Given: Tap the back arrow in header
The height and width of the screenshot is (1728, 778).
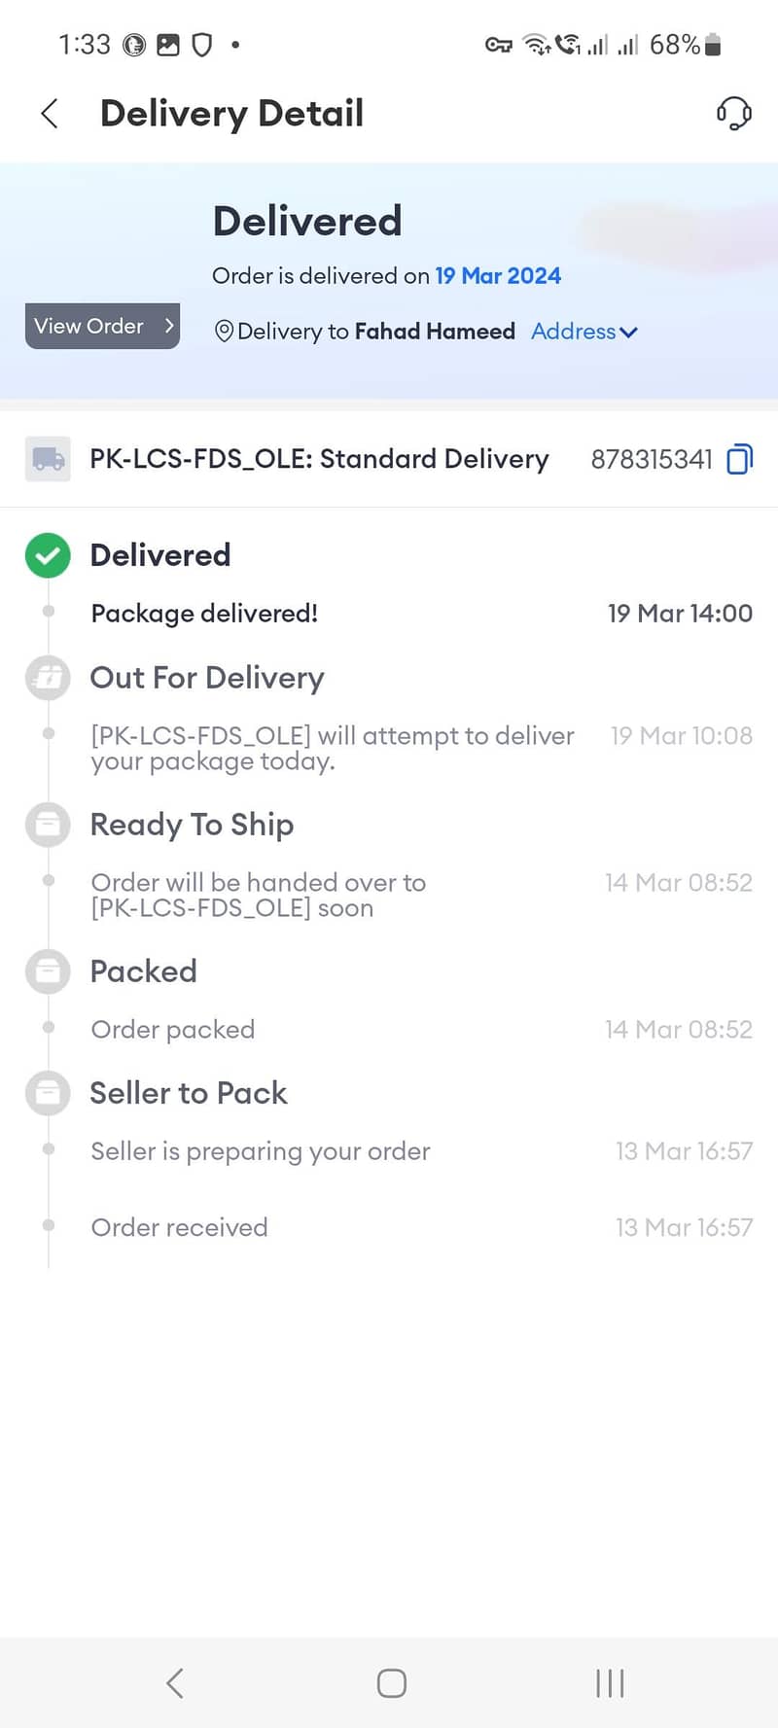Looking at the screenshot, I should (x=50, y=114).
